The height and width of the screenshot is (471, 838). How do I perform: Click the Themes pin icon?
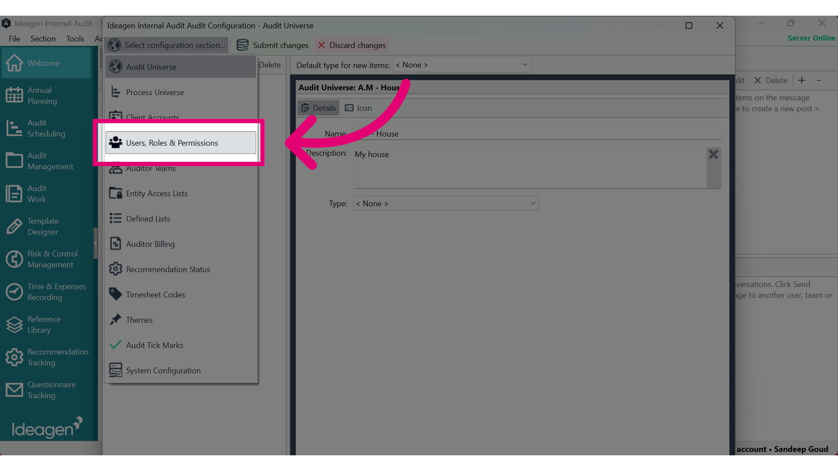pos(116,319)
